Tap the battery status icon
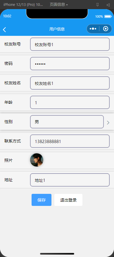Image resolution: width=114 pixels, height=257 pixels. [108, 16]
